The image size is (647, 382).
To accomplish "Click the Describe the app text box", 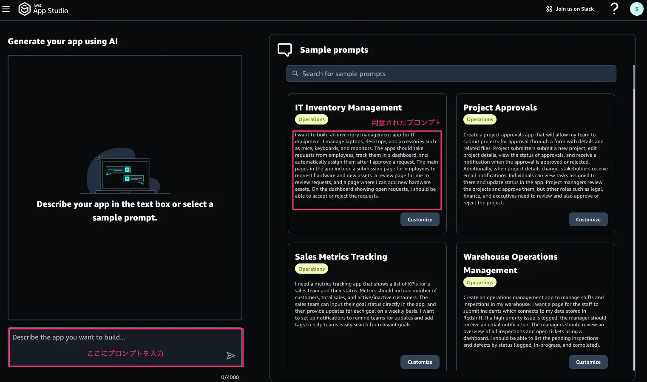I will point(125,347).
